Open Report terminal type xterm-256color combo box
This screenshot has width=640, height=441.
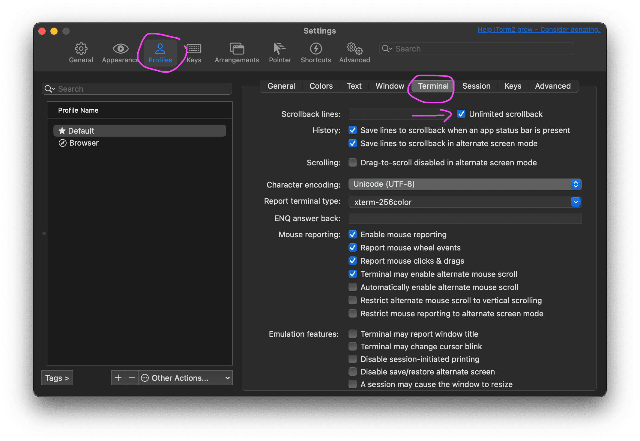pyautogui.click(x=465, y=202)
